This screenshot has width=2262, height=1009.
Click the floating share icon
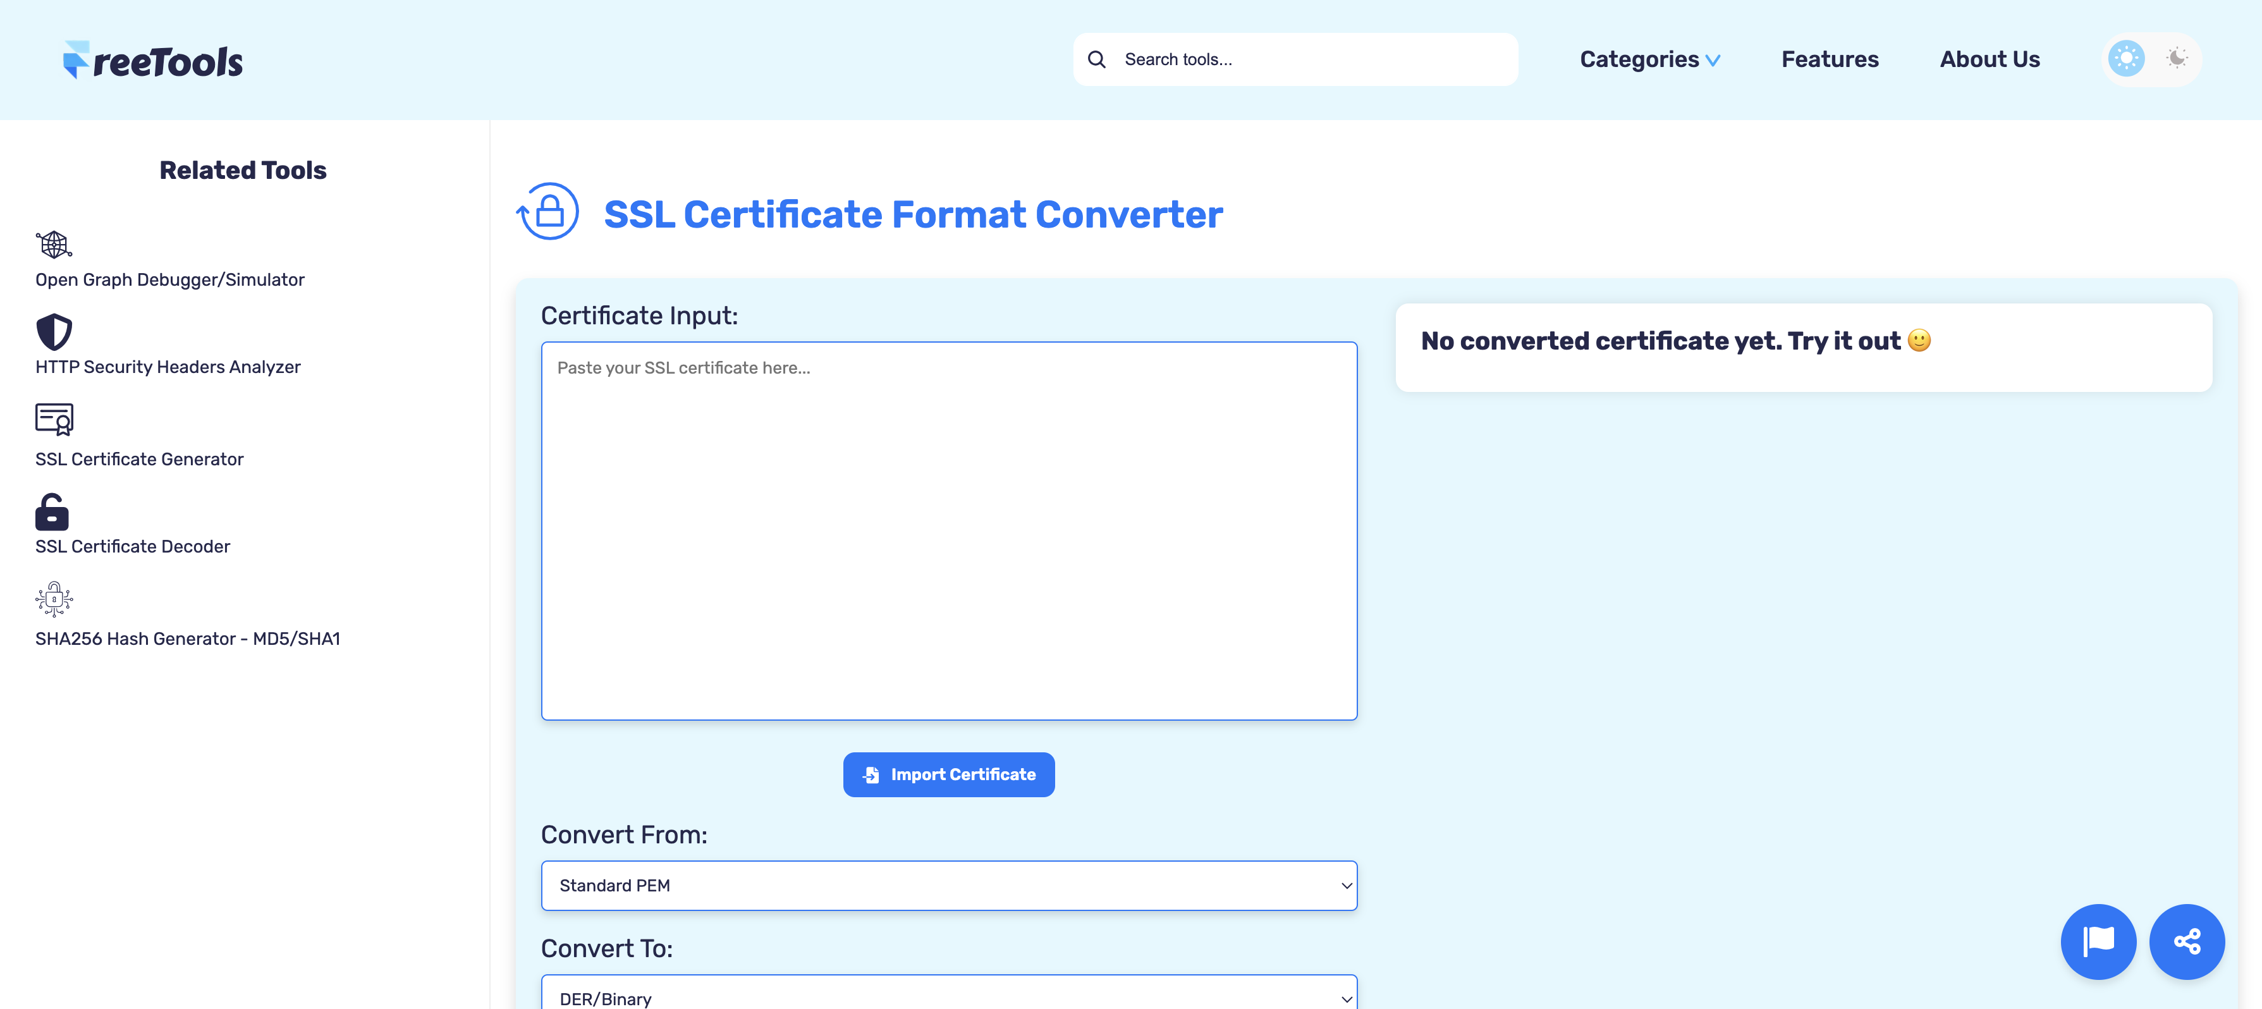[x=2187, y=941]
